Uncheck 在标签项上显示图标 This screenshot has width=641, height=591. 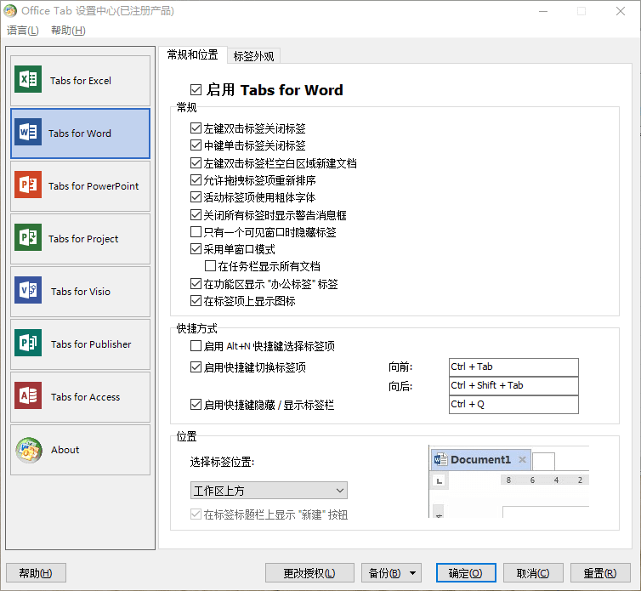click(196, 301)
